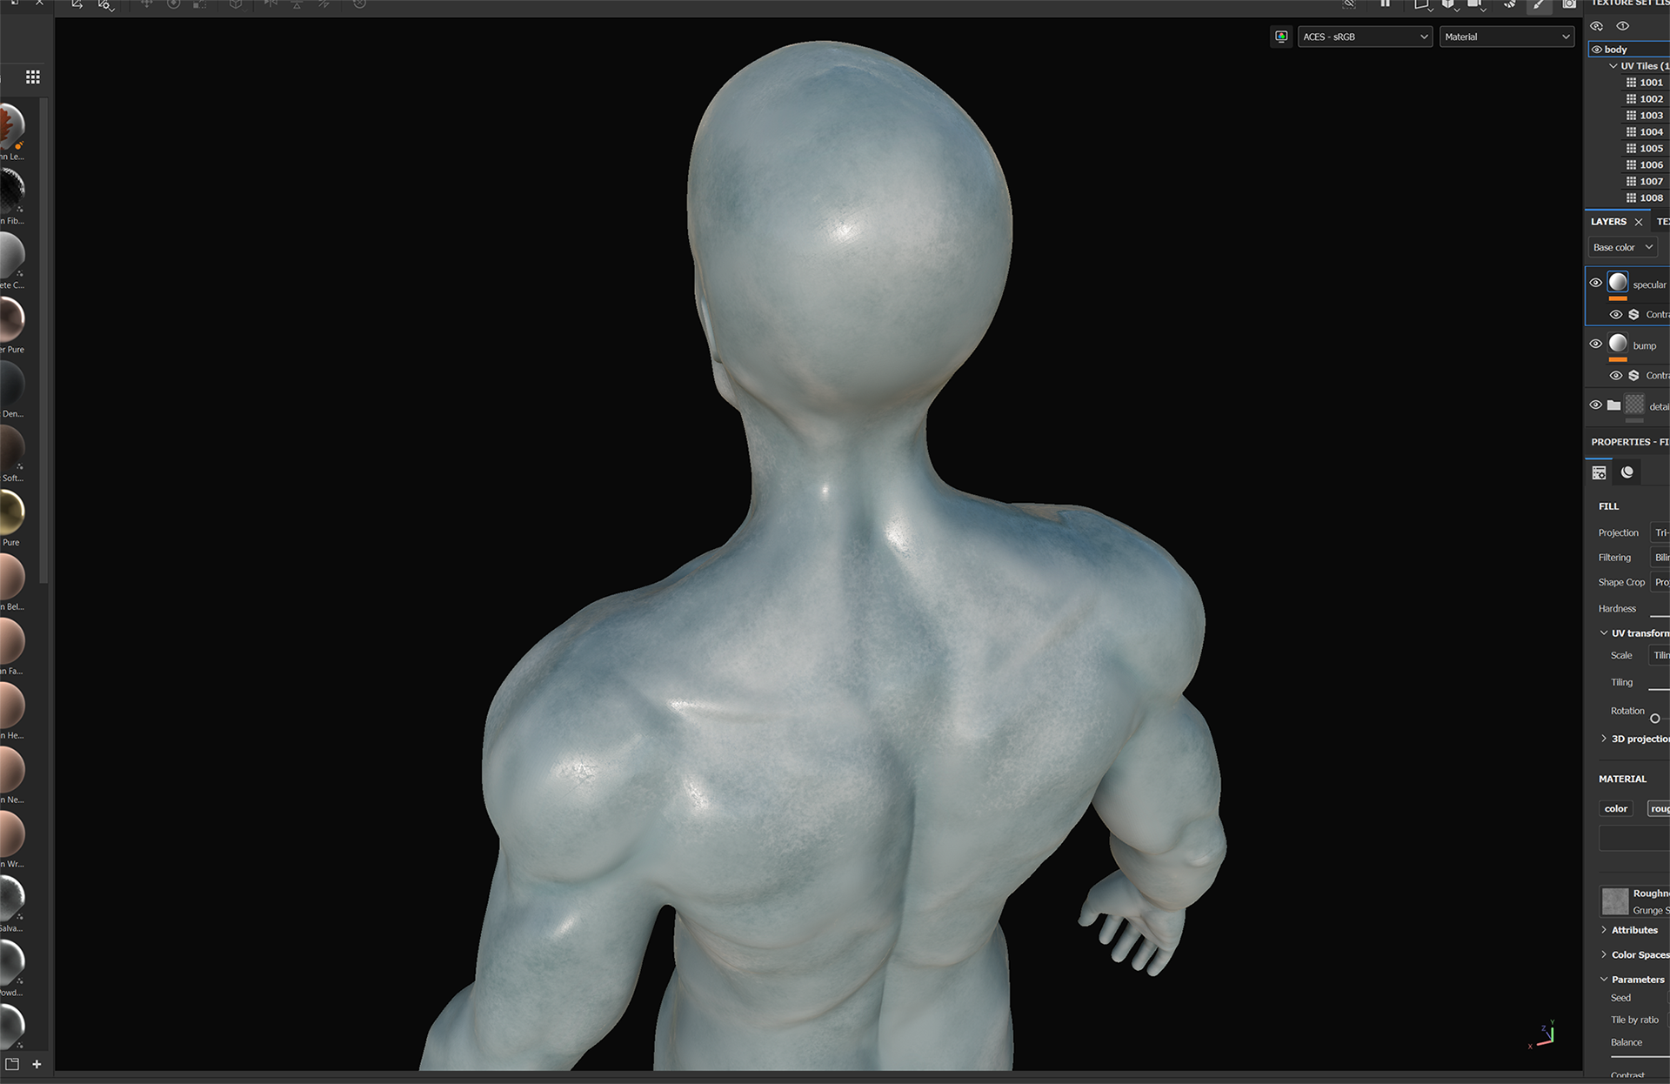Hide the specular layer
The width and height of the screenshot is (1670, 1084).
1595,283
